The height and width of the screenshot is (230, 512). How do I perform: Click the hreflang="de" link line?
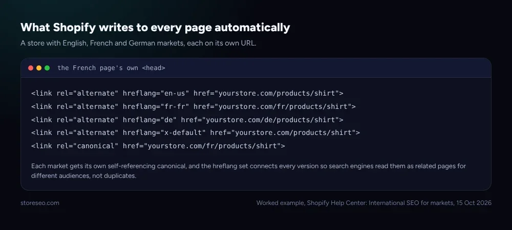(x=187, y=120)
